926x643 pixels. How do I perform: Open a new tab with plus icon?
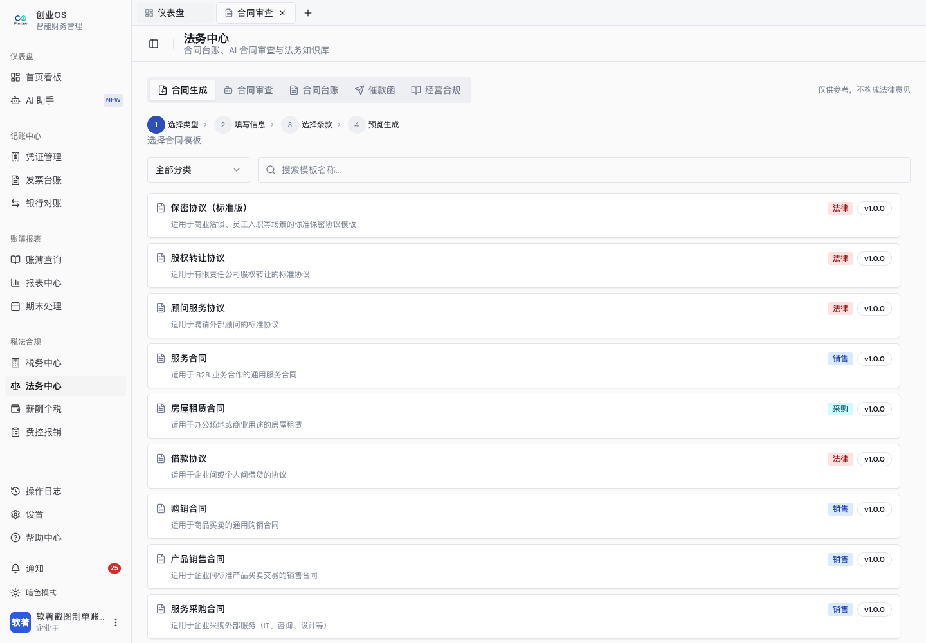[x=308, y=13]
